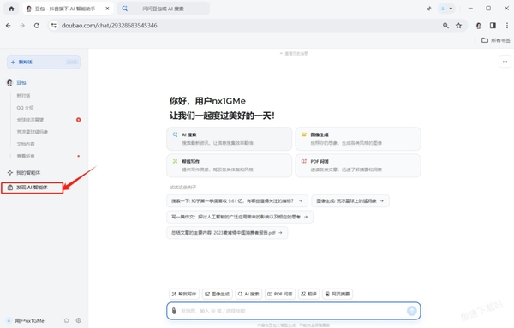Click the browser side panel icon
514x328 pixels.
pyautogui.click(x=493, y=26)
